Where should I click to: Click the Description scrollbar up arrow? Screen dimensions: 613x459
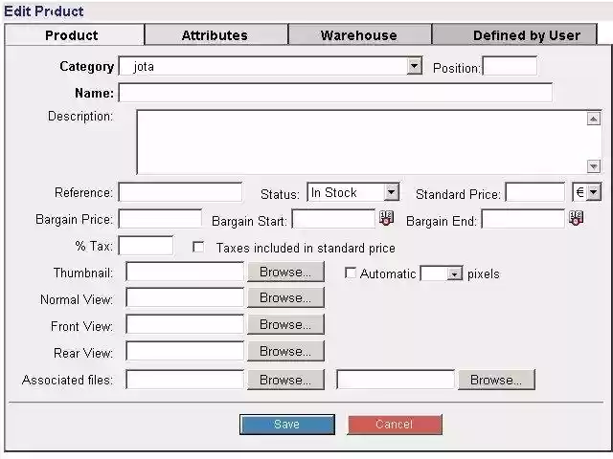click(594, 119)
